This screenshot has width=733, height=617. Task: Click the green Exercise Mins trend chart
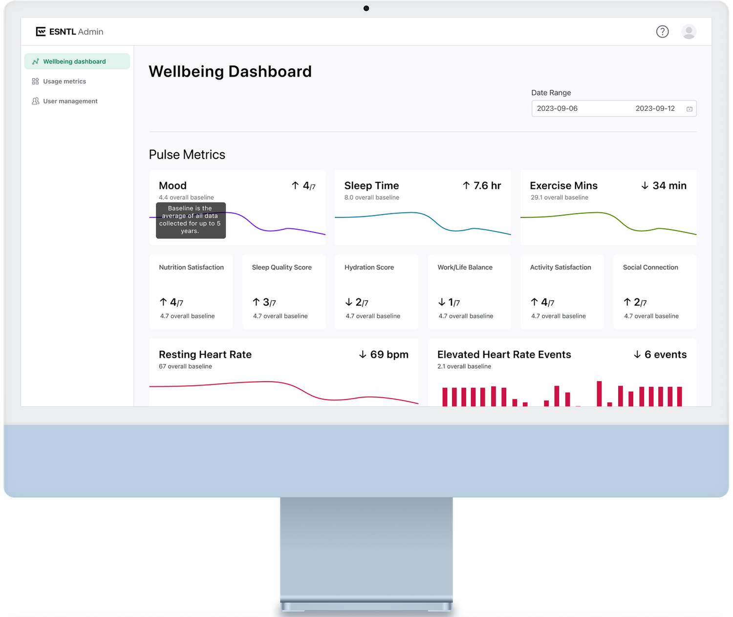608,224
